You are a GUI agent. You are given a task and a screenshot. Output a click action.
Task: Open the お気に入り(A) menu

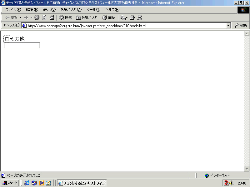point(71,10)
